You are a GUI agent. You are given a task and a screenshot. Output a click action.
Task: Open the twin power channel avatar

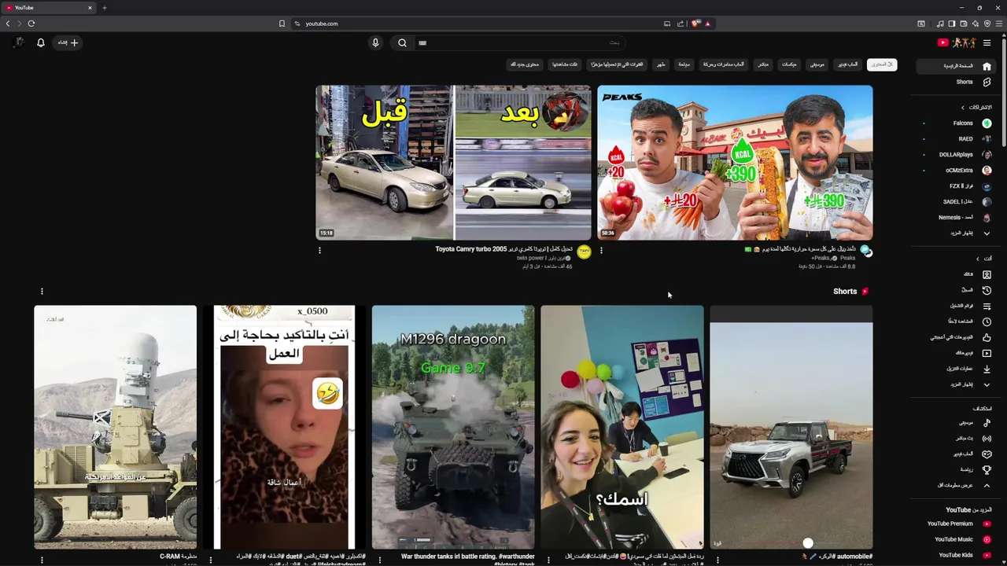pyautogui.click(x=584, y=252)
